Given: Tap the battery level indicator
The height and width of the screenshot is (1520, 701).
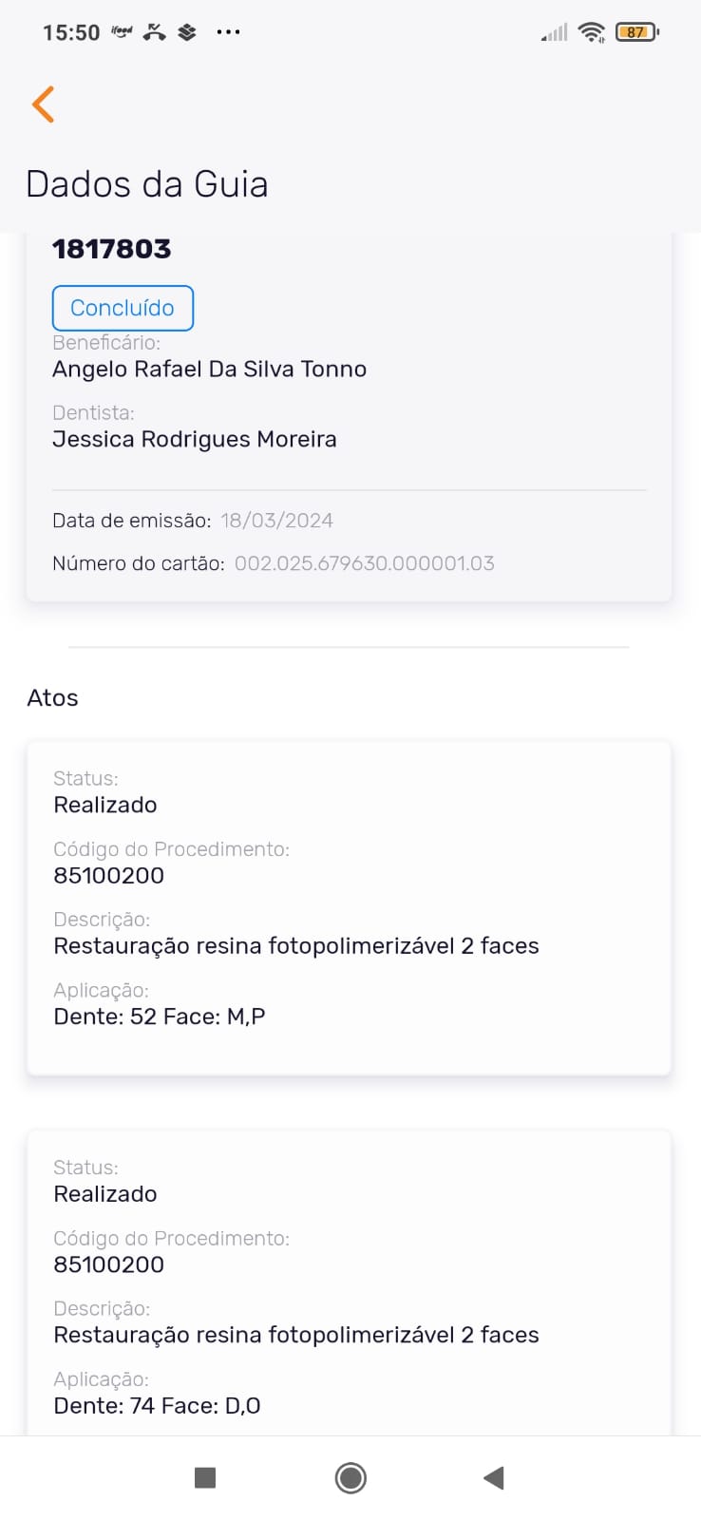Looking at the screenshot, I should (636, 32).
